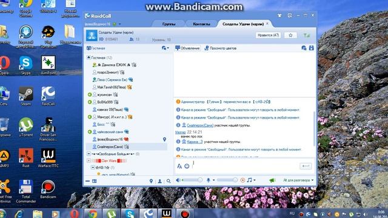Click the channel layout icon at bottom left
This screenshot has height=218, width=388.
pyautogui.click(x=95, y=181)
